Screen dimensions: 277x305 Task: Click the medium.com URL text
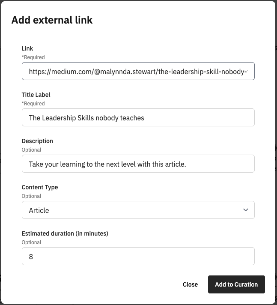point(137,72)
